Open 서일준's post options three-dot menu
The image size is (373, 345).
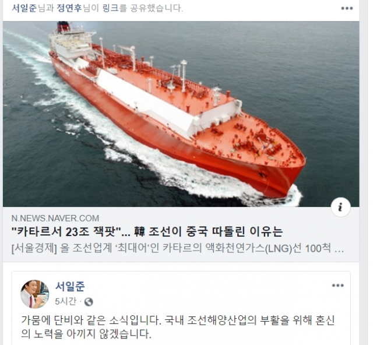[338, 286]
